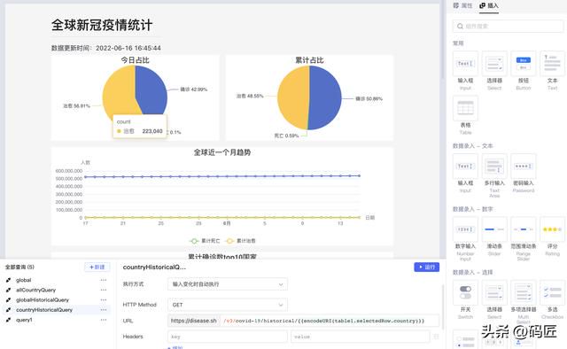Insert the Text Area component

click(494, 167)
